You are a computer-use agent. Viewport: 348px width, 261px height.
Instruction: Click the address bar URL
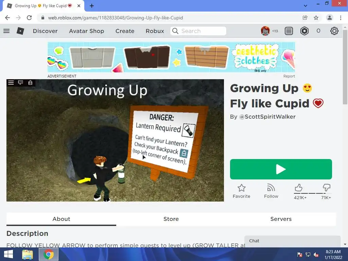[x=116, y=18]
